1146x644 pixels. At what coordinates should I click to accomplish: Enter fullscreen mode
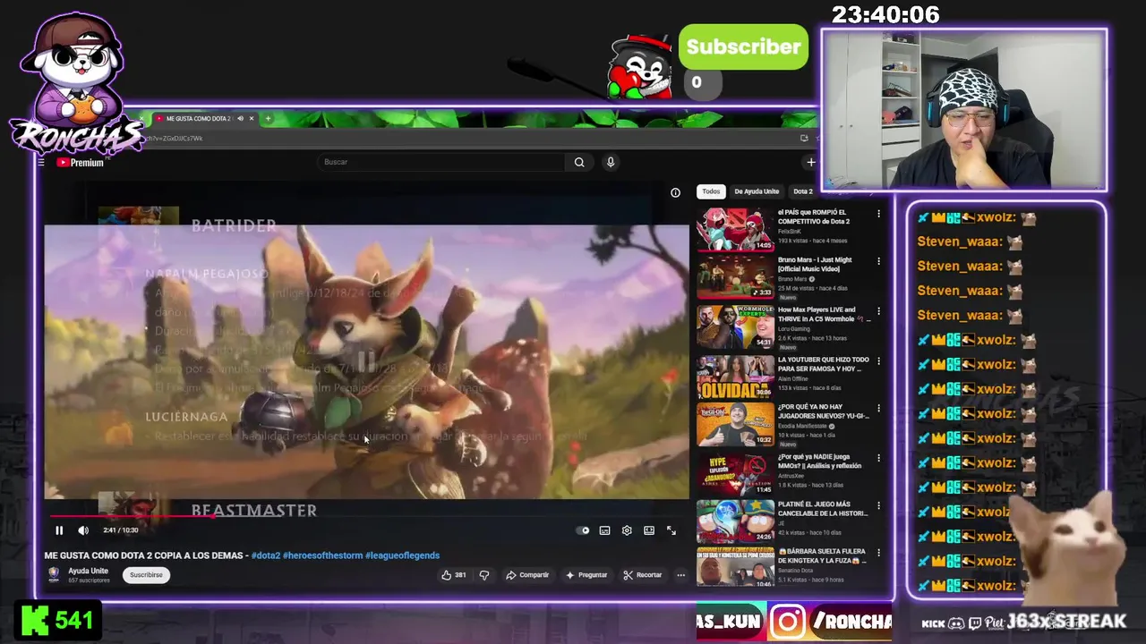671,530
